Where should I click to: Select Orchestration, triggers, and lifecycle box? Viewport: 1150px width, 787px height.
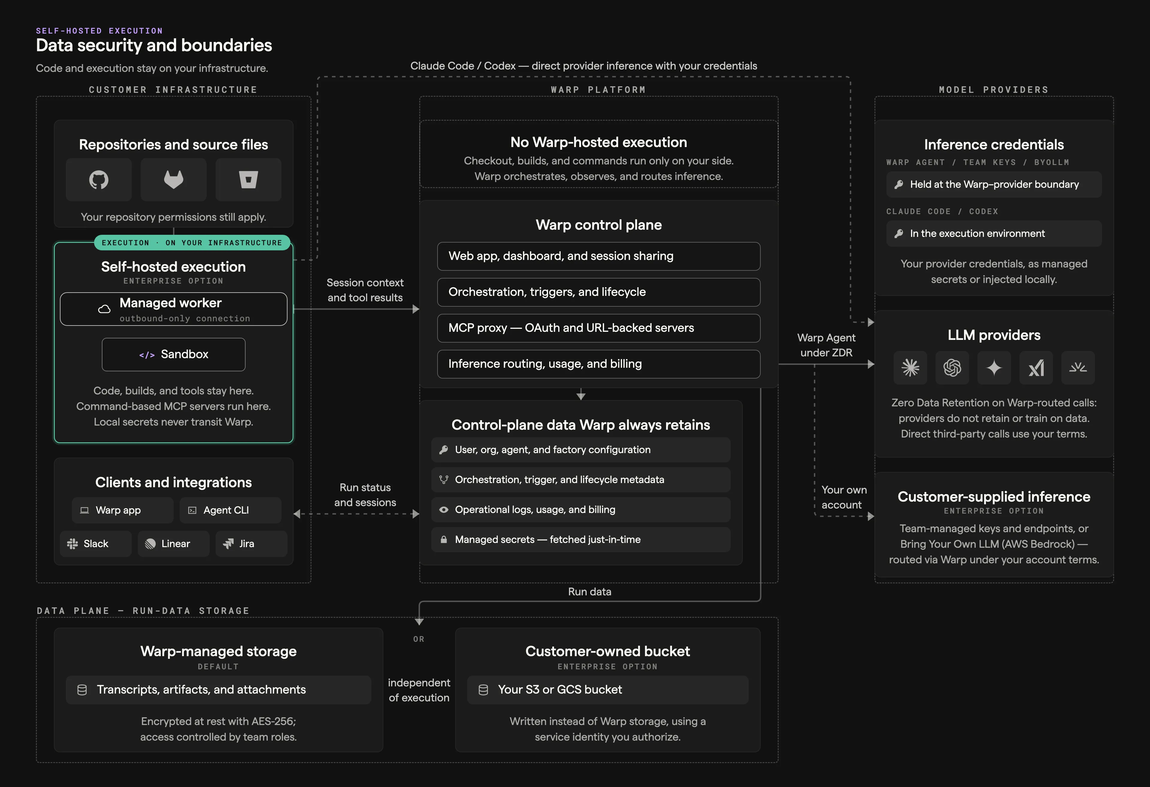point(599,292)
